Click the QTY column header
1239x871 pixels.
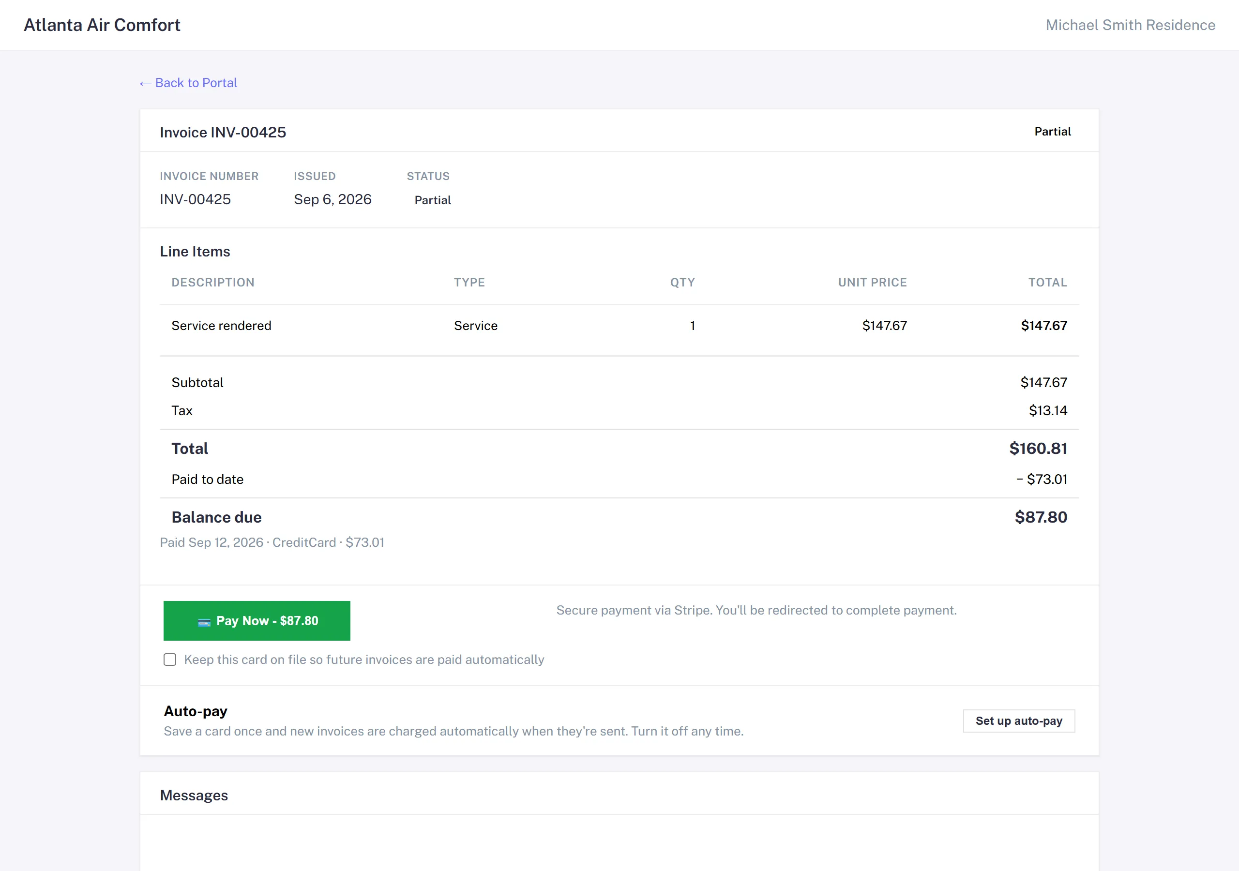point(682,282)
